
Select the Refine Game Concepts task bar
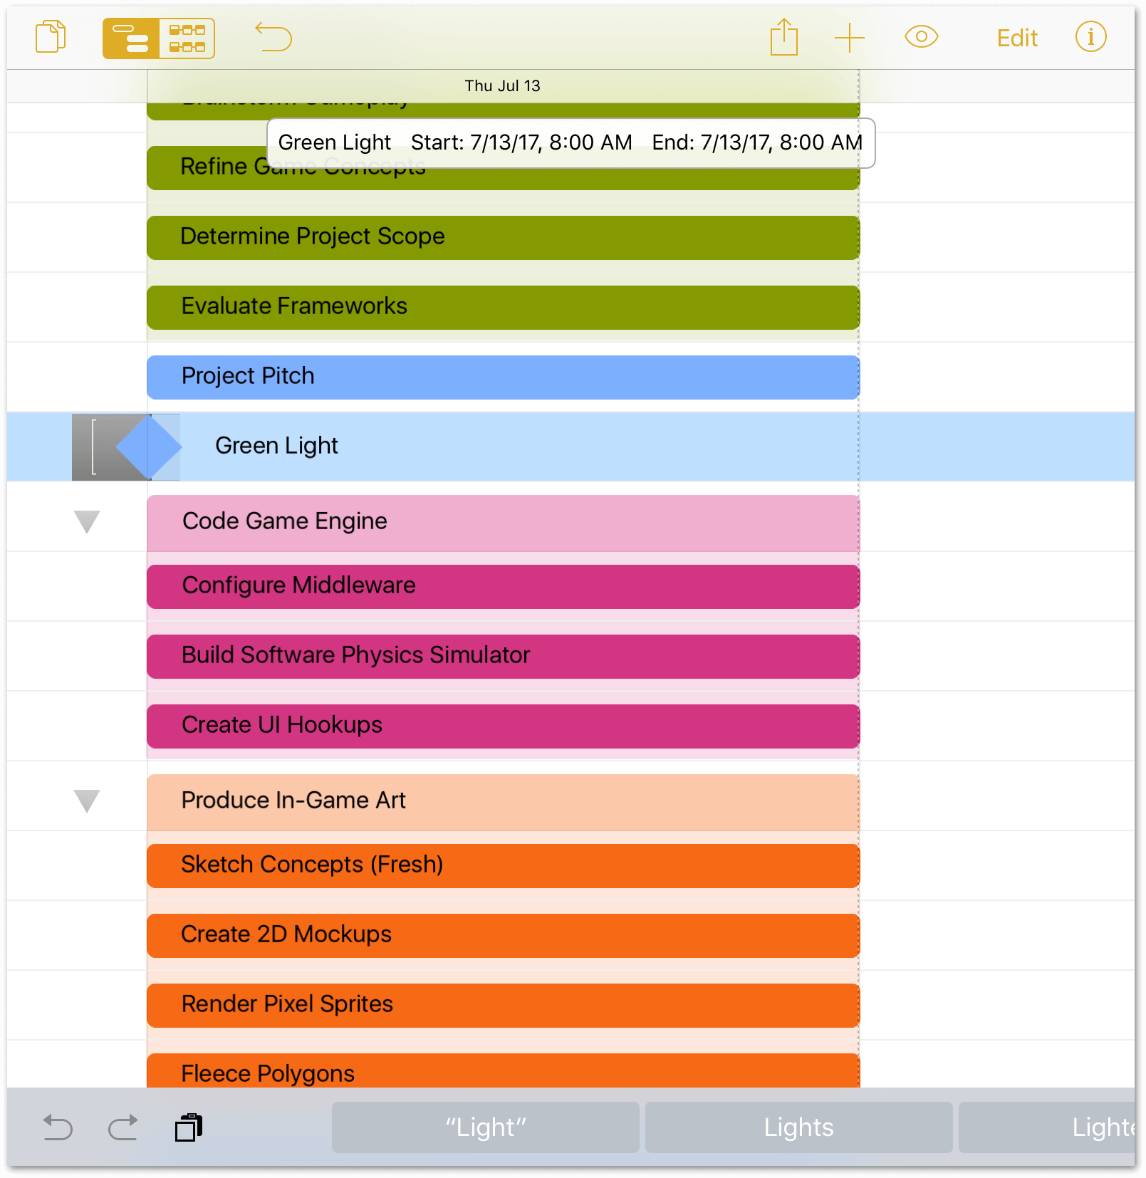[x=503, y=168]
